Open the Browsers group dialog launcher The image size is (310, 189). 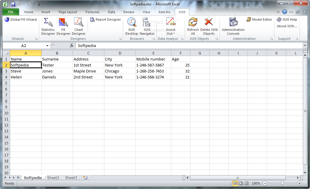click(154, 39)
